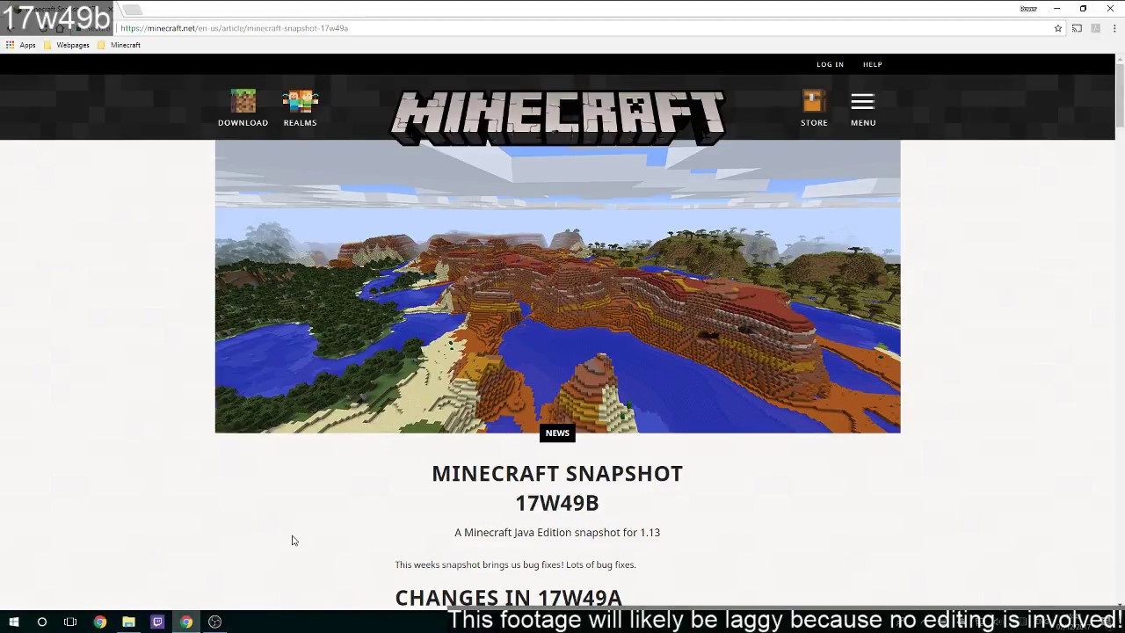Click the greyed-out extension icon in Chrome toolbar

[1095, 28]
